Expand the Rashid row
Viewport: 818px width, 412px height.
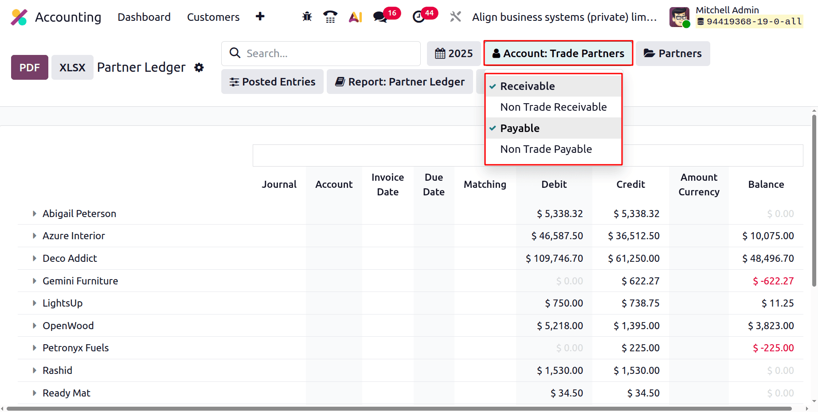(34, 370)
